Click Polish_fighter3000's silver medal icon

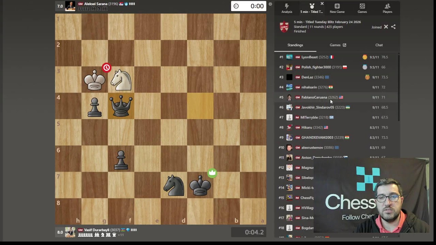(365, 67)
